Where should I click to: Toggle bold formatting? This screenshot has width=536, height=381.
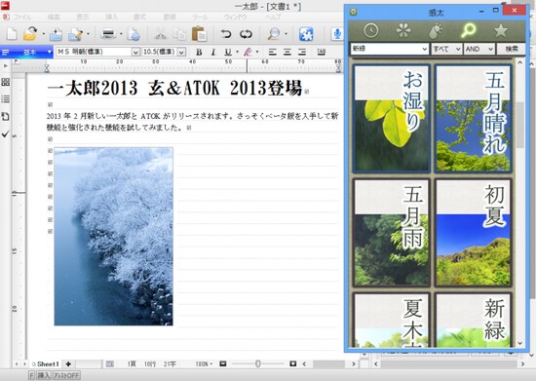pyautogui.click(x=199, y=52)
